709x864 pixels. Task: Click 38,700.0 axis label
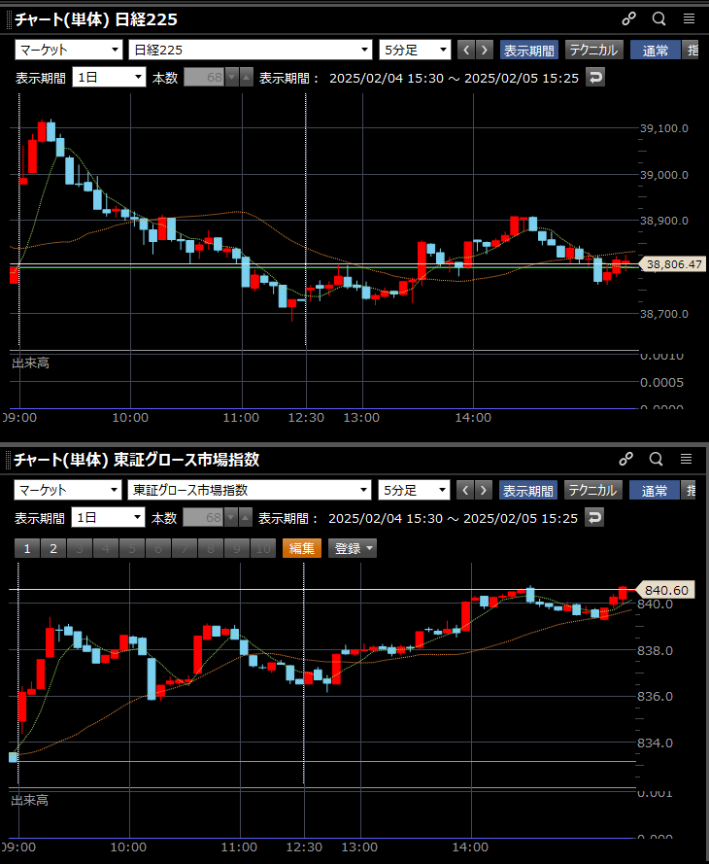[664, 314]
